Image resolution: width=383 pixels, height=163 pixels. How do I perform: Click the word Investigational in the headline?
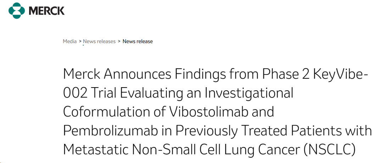coord(249,93)
